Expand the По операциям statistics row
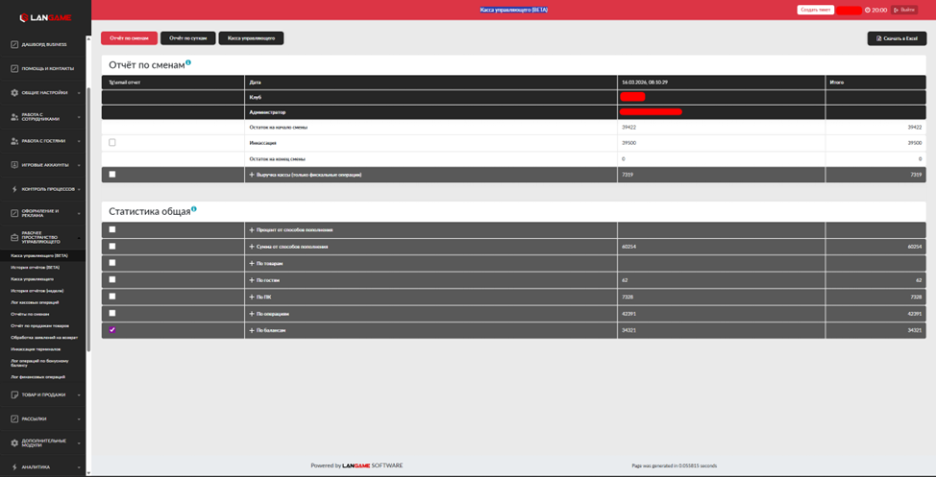Image resolution: width=936 pixels, height=477 pixels. [252, 314]
